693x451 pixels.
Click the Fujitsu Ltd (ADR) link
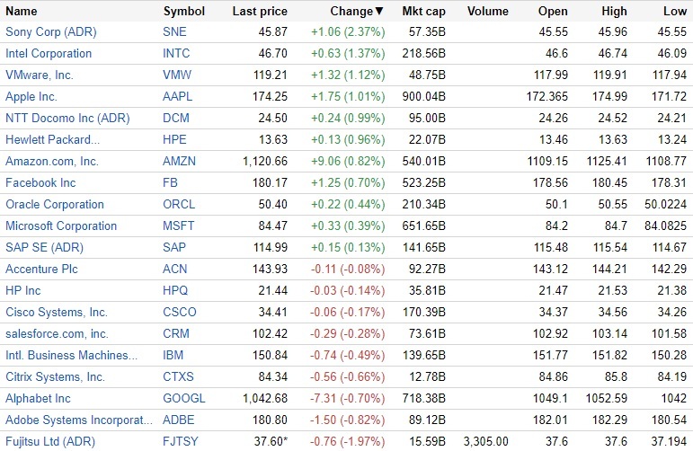pyautogui.click(x=50, y=441)
